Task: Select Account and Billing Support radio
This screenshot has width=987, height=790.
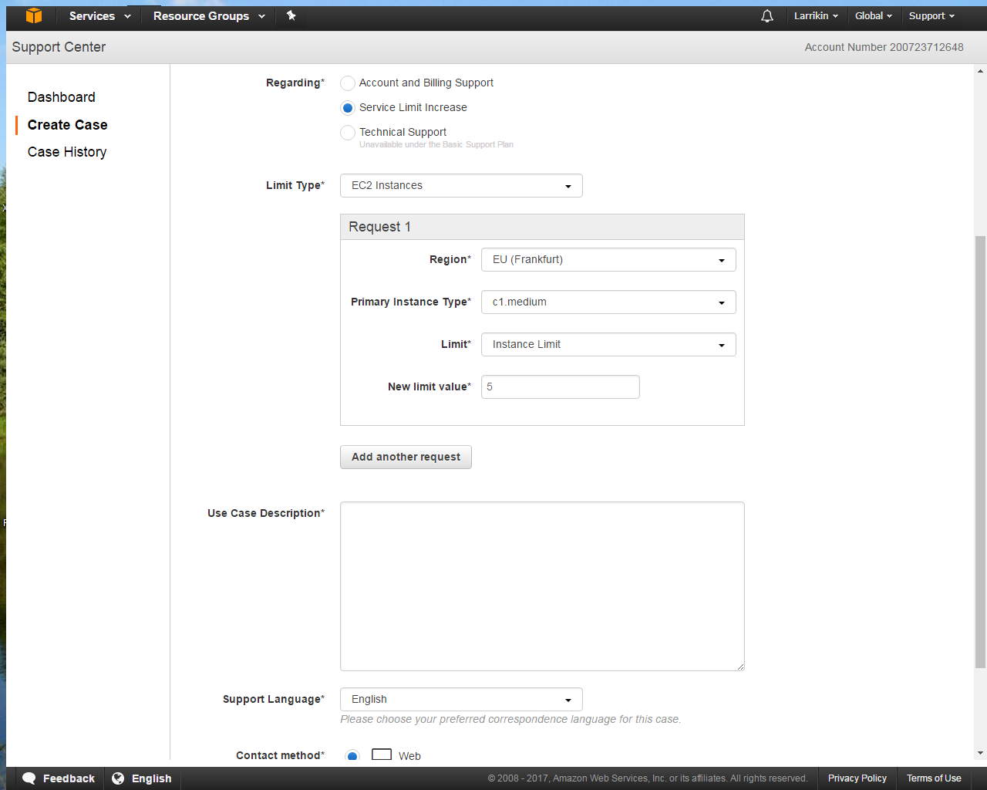Action: pos(348,83)
